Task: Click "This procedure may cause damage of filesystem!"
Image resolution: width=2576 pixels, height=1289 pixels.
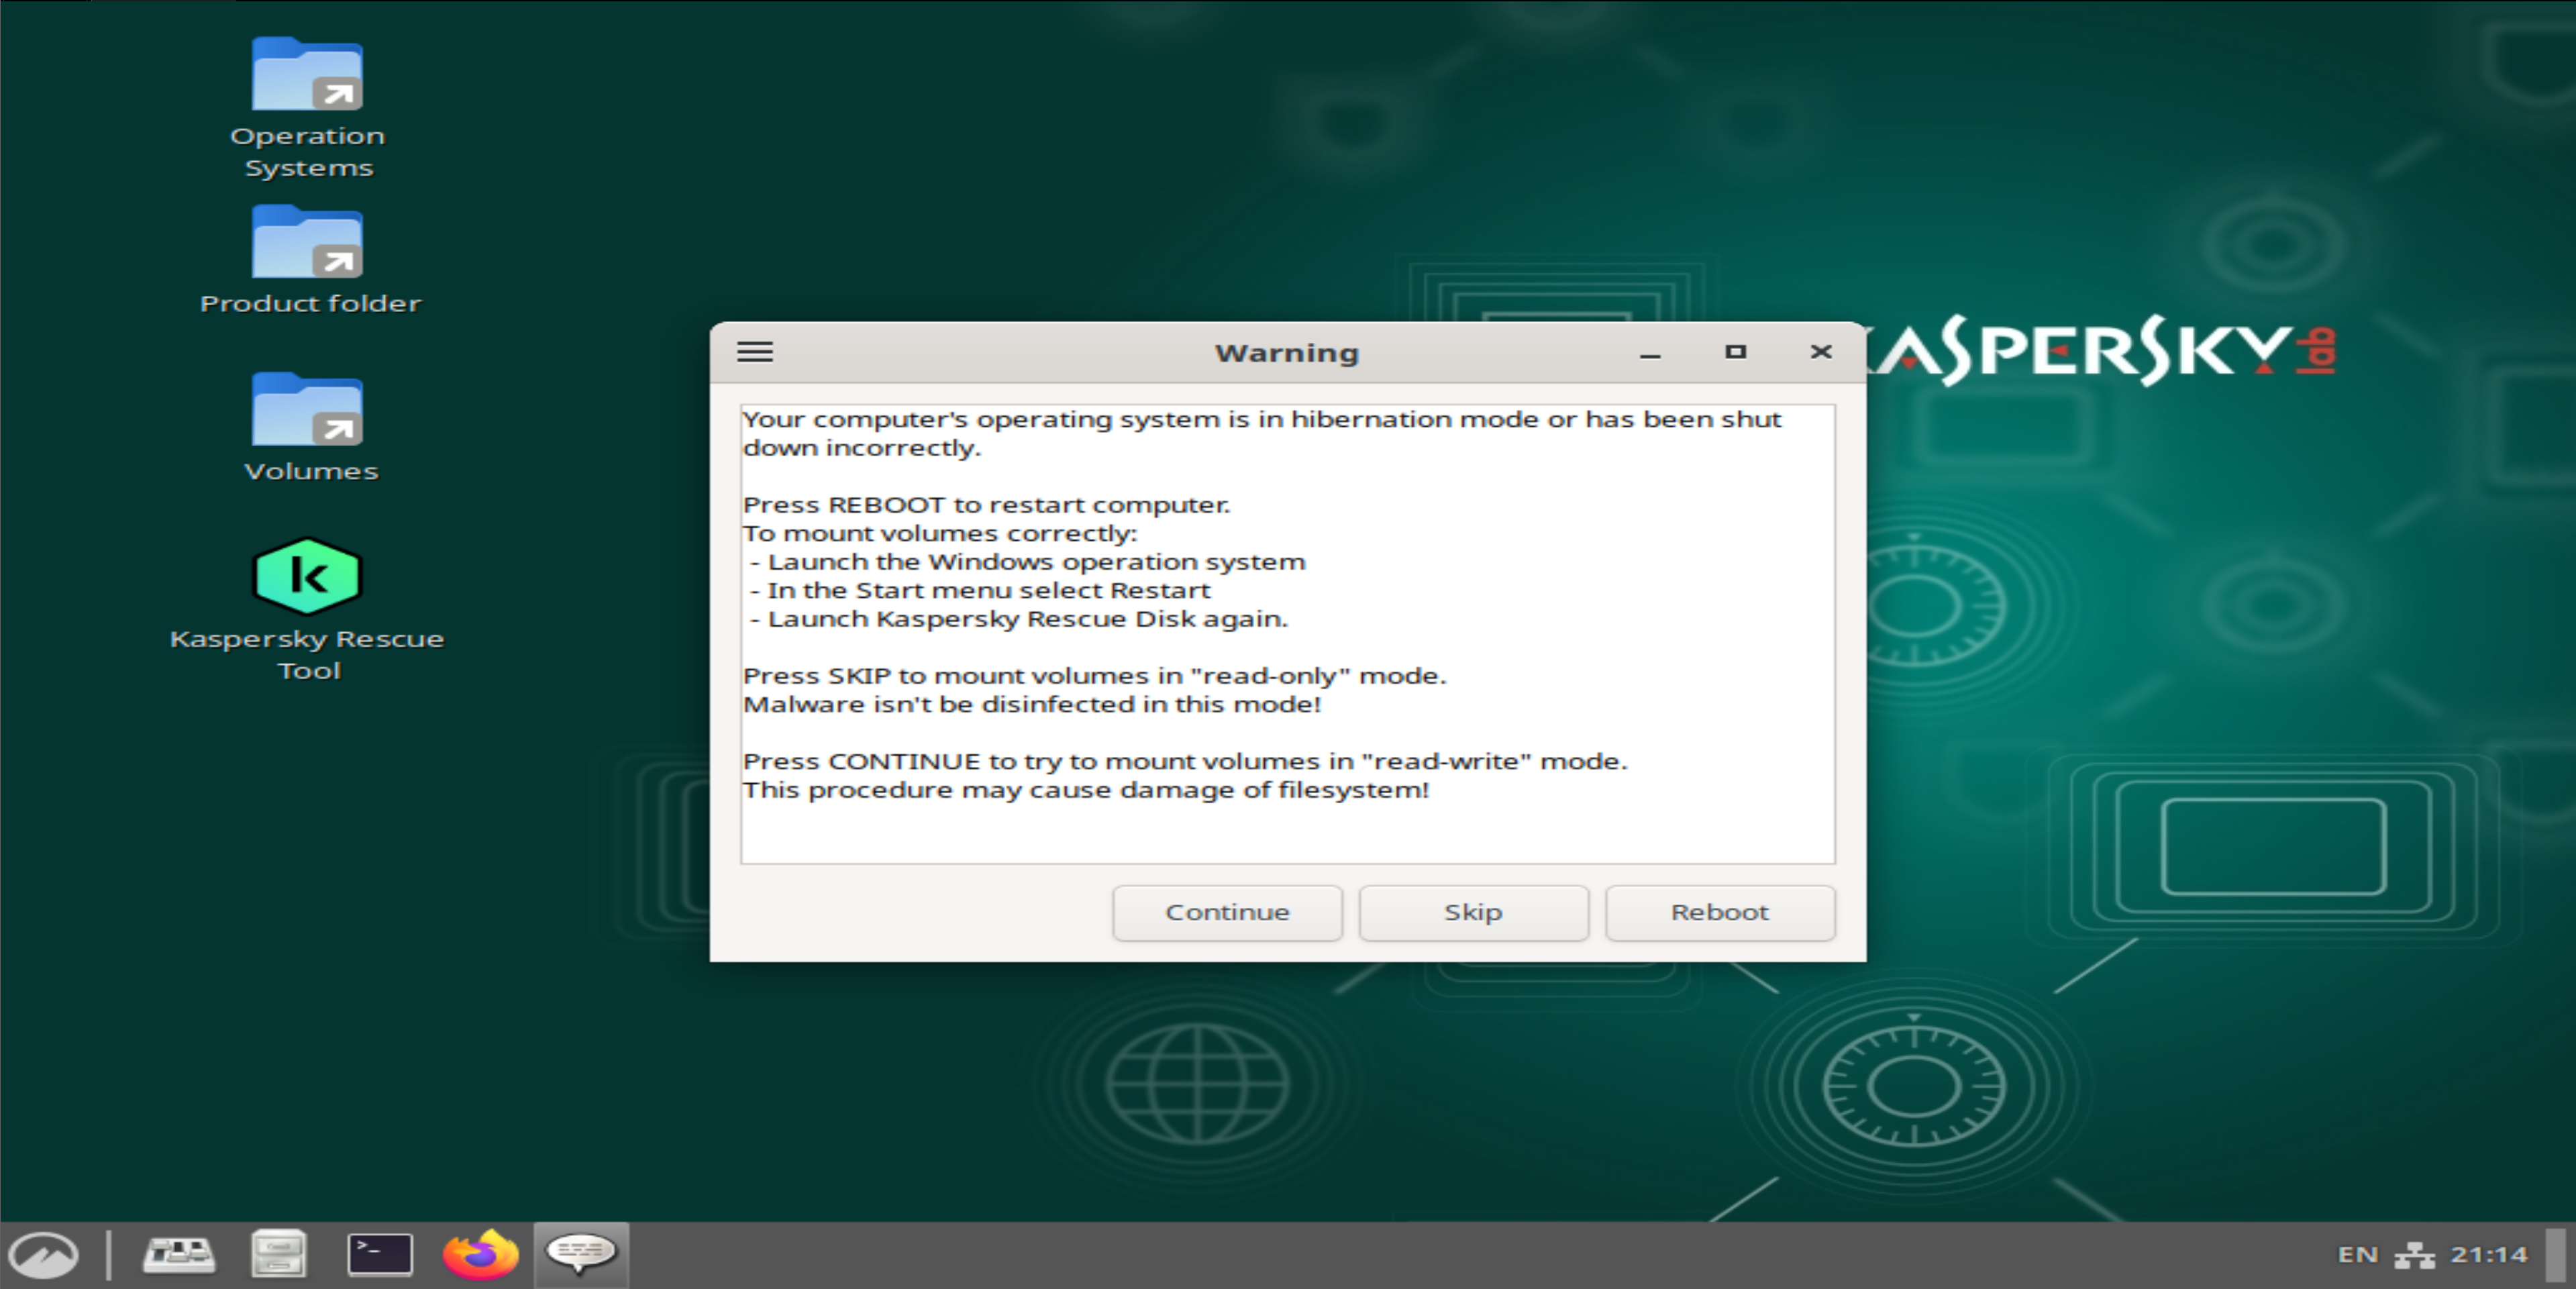Action: click(x=1086, y=791)
